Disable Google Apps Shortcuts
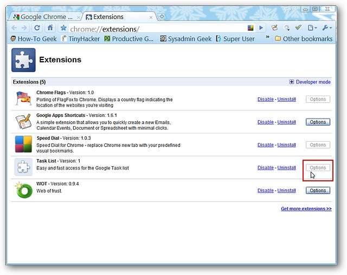Image resolution: width=347 pixels, height=275 pixels. pos(266,122)
